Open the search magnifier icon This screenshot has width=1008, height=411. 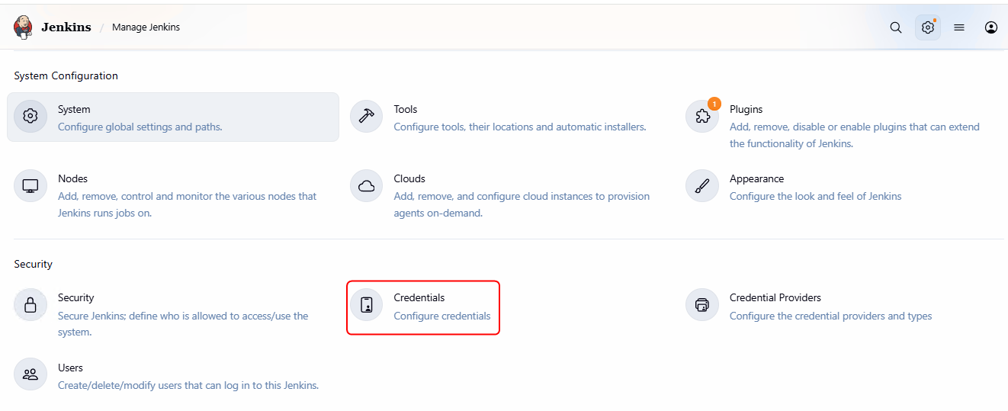pos(896,27)
